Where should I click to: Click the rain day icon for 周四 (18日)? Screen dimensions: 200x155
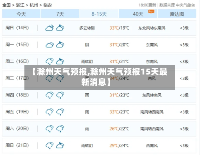click(x=50, y=95)
